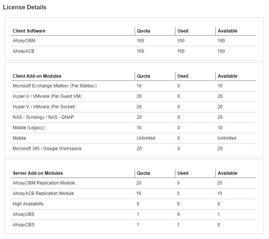
Task: Select Hyper-V / VMware (Per Socket)
Action: point(44,107)
